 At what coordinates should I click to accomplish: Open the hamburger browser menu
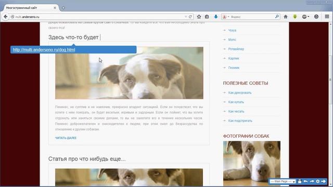(327, 17)
